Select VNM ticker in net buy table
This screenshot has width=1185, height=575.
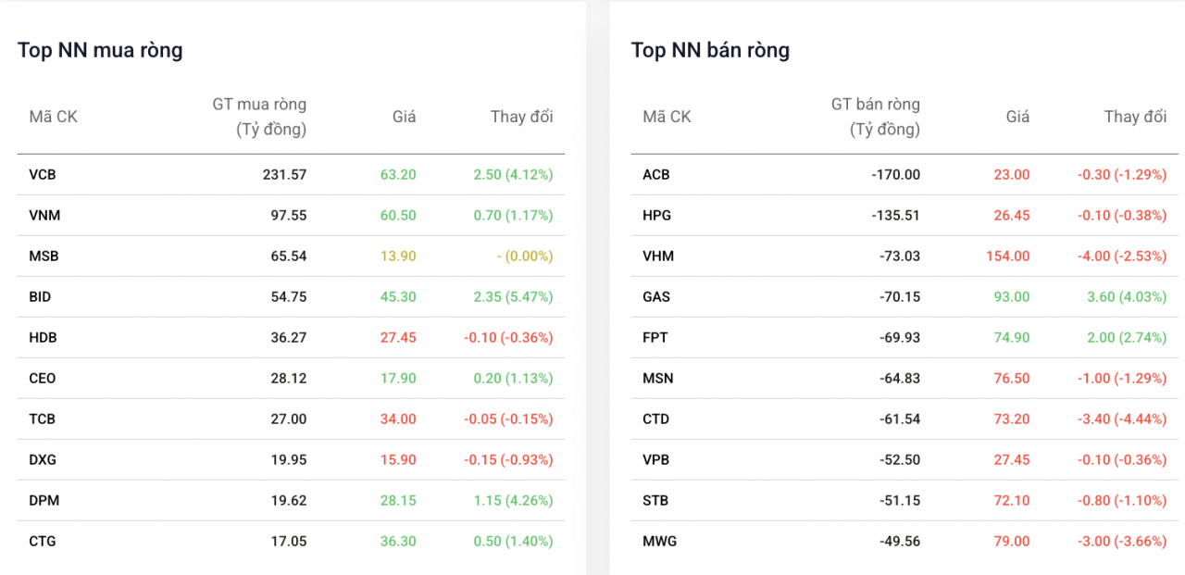[x=44, y=215]
